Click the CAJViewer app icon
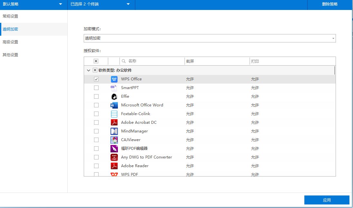353x208 pixels. [114, 140]
